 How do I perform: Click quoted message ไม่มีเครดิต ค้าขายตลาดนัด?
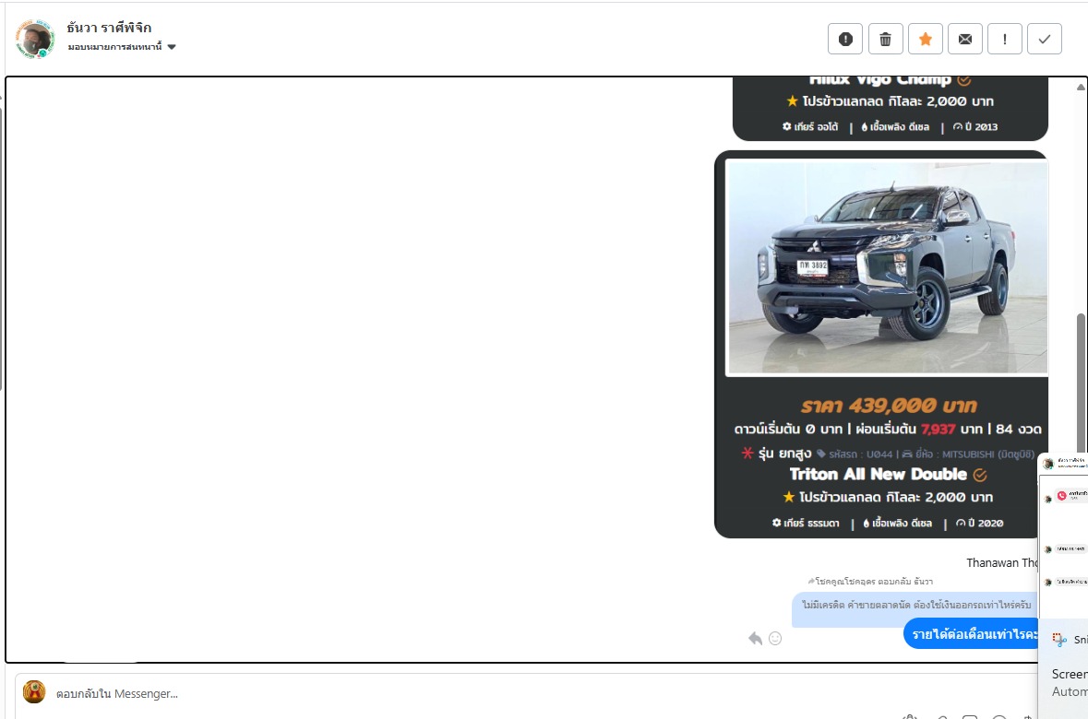[x=915, y=606]
